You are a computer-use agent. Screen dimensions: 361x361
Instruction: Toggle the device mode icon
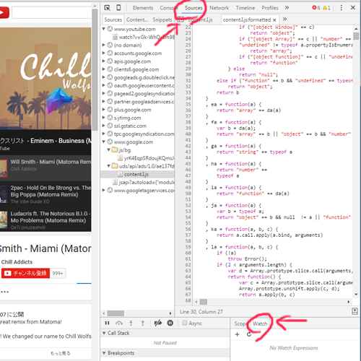tap(118, 8)
